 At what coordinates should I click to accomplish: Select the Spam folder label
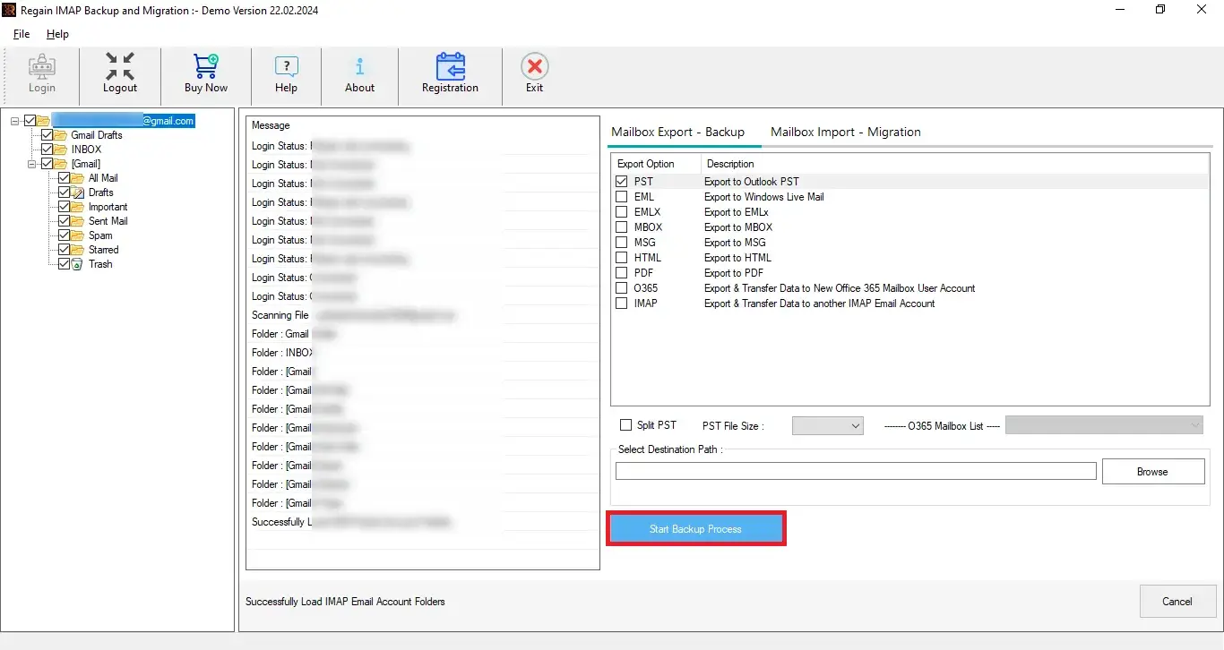(100, 235)
